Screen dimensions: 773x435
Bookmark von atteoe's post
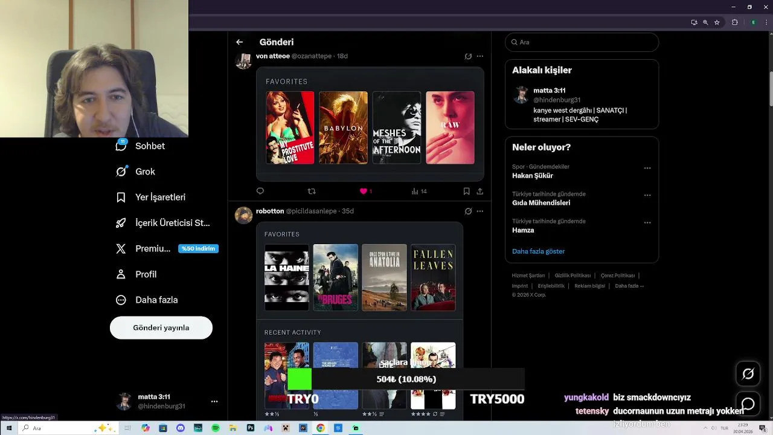click(466, 191)
